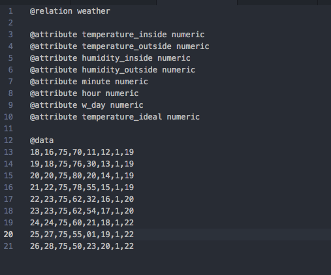Click line number 11 in the gutter
The image size is (331, 275).
point(8,129)
